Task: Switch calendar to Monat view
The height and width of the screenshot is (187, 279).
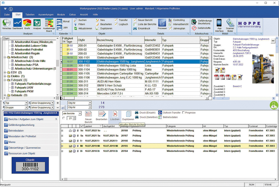Action: tap(63, 21)
